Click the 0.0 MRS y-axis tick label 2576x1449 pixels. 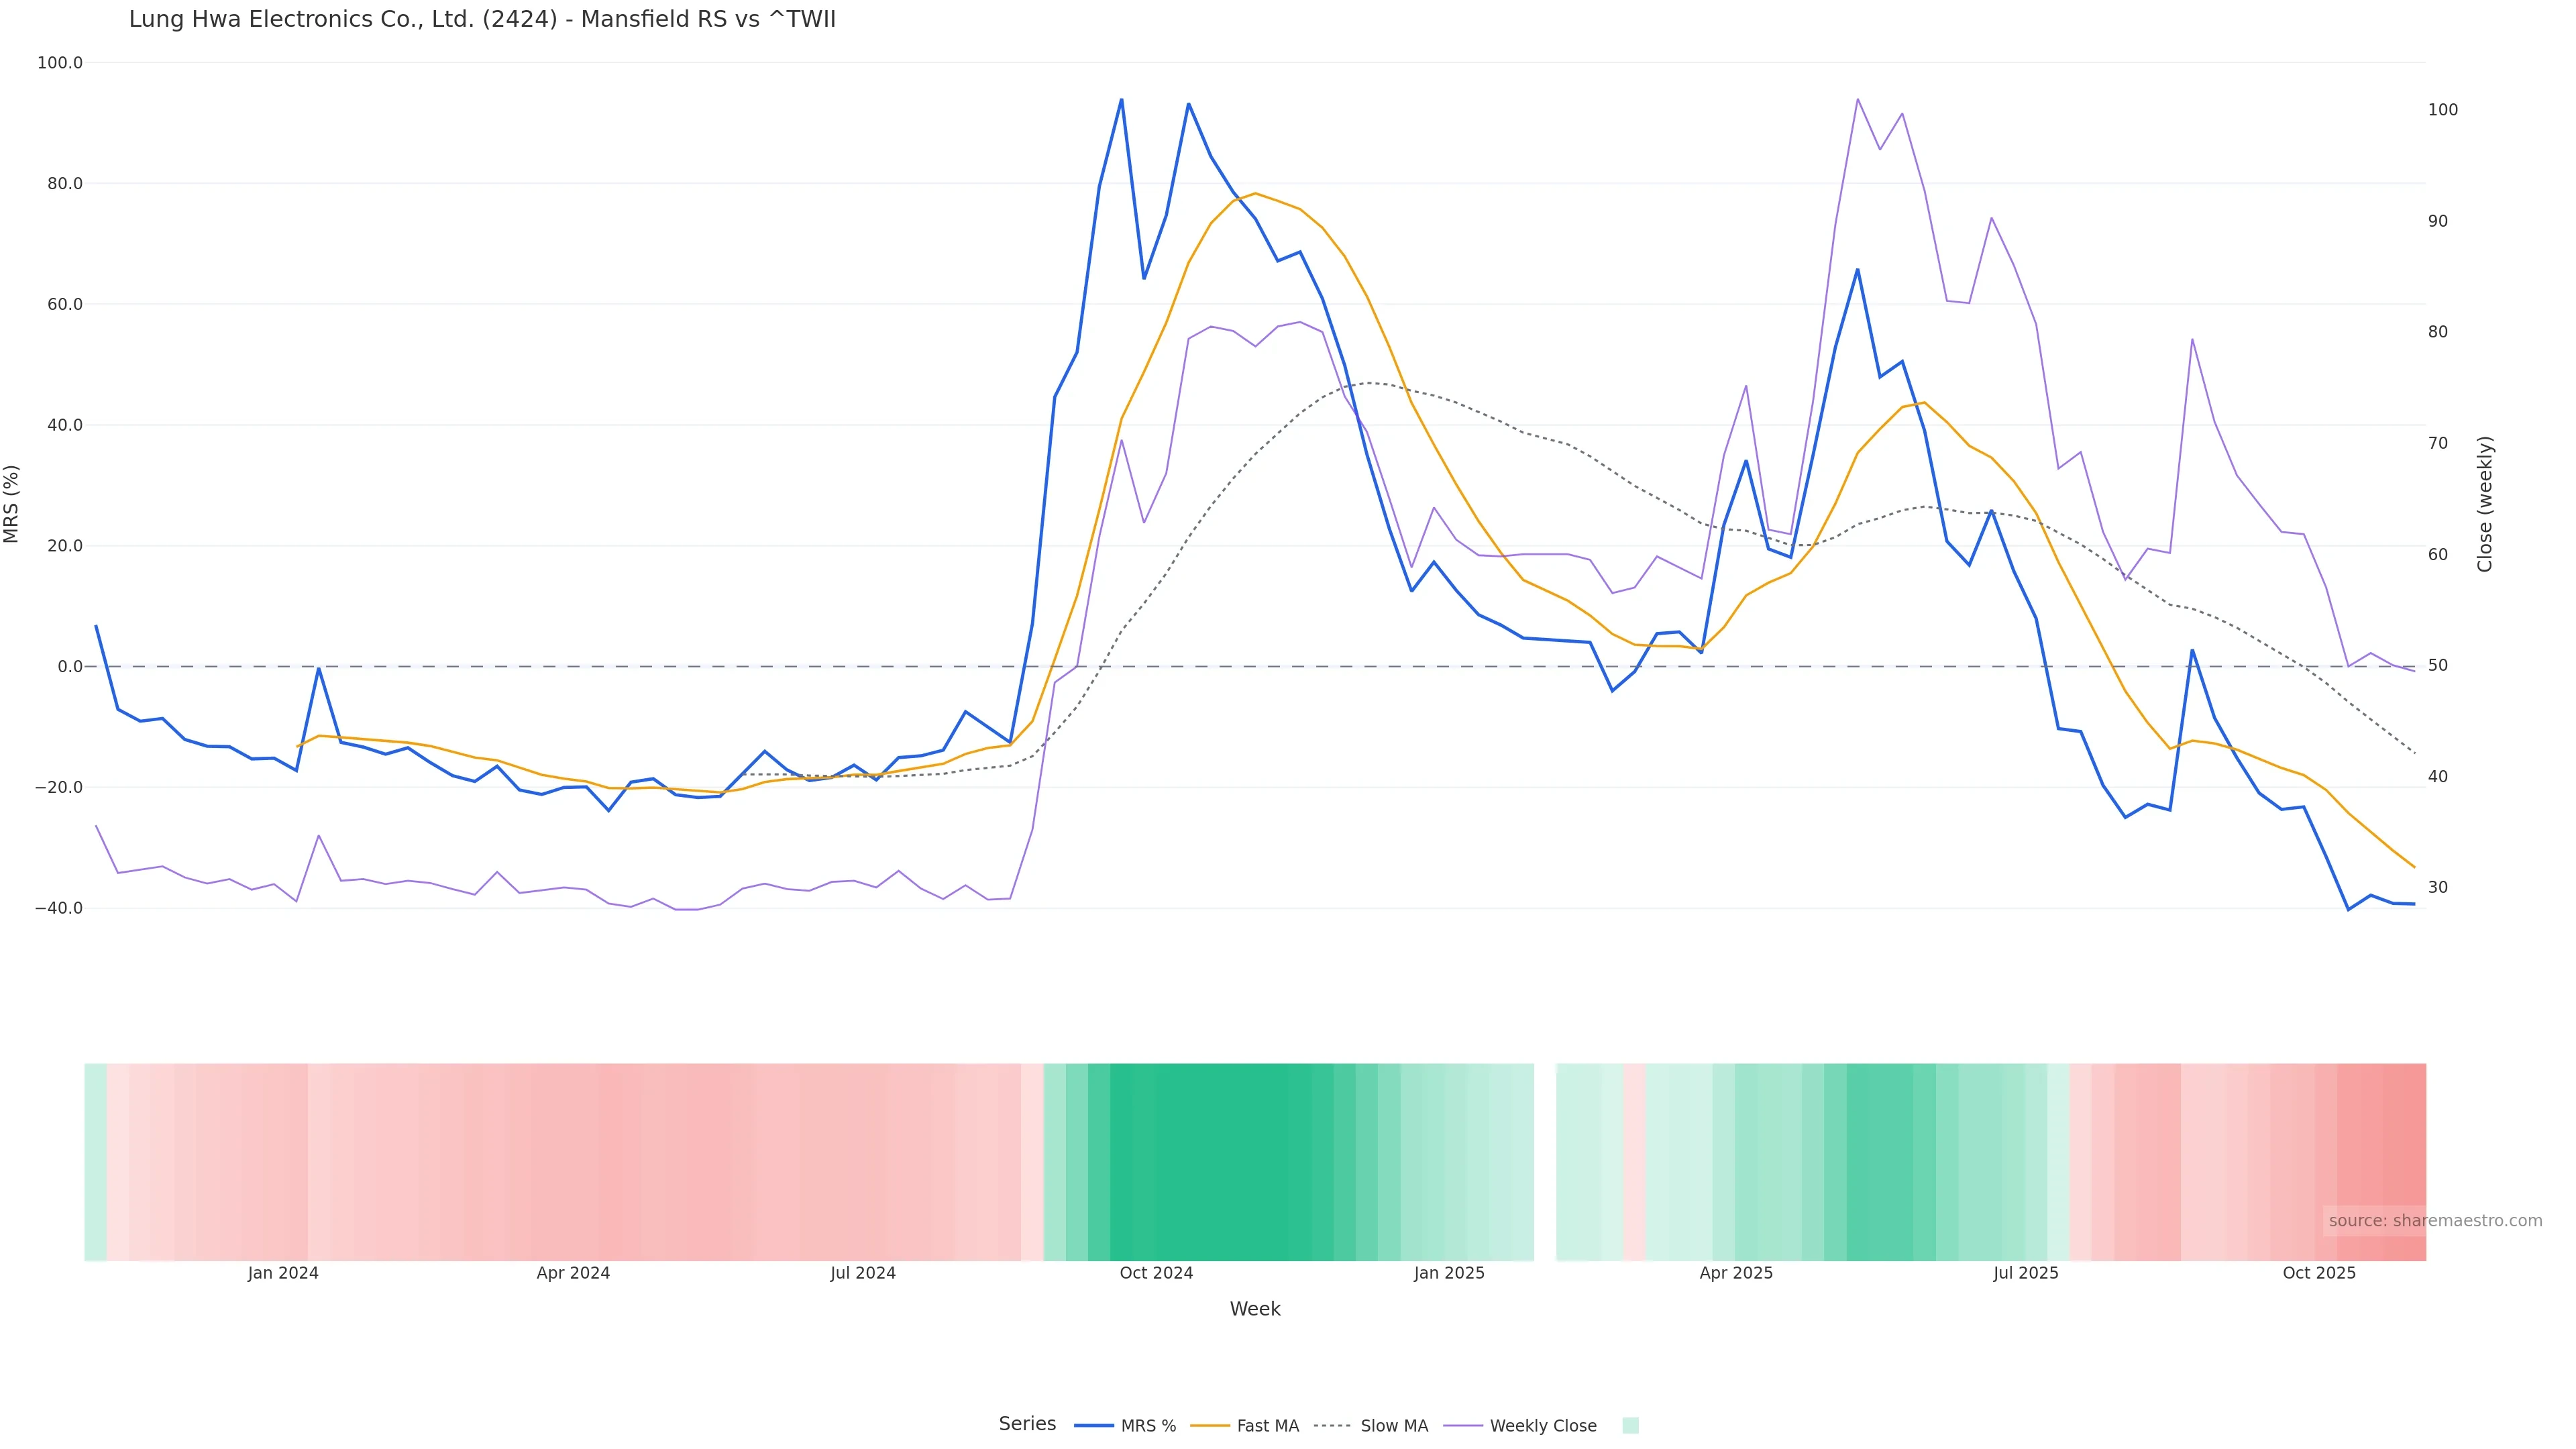(x=70, y=667)
